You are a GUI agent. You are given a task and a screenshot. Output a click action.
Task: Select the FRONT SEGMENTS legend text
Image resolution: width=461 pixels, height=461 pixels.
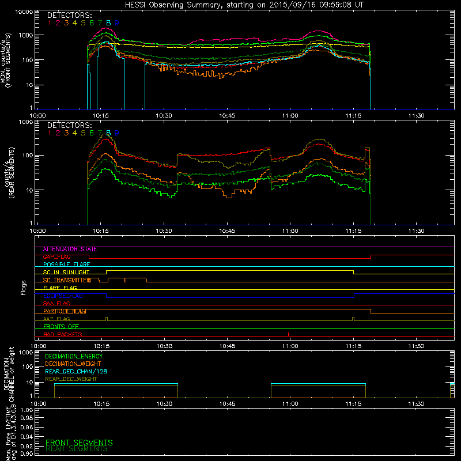[79, 443]
